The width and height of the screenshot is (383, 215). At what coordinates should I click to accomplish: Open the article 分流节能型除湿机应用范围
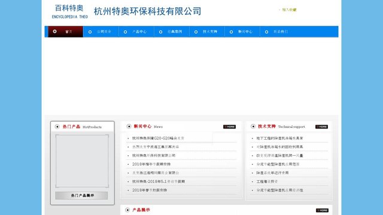[x=278, y=164]
